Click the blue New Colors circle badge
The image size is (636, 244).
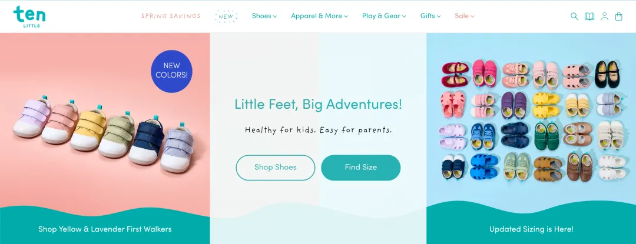tap(171, 71)
